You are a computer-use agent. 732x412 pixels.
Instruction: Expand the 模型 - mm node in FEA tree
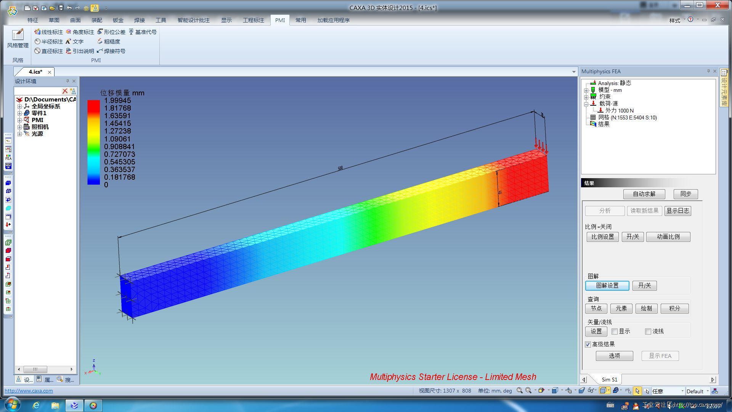click(x=586, y=90)
